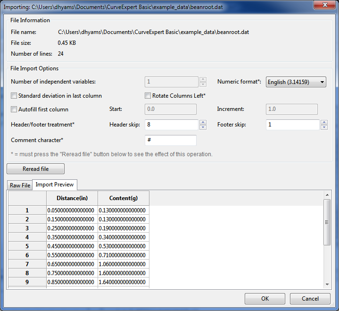Click cell 0.530000000000000 in Content column
339x311 pixels.
click(x=124, y=246)
